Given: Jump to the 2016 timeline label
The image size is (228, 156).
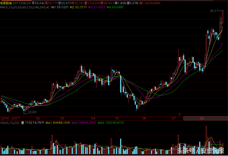Looking at the screenshot, I should click(5, 118).
